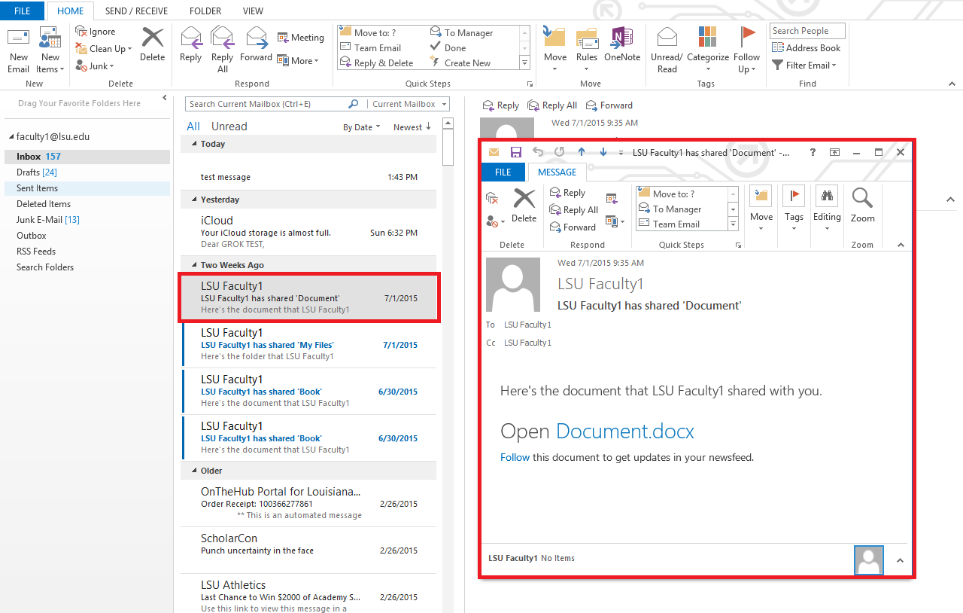Image resolution: width=963 pixels, height=613 pixels.
Task: Select the Create New quick step
Action: [460, 63]
